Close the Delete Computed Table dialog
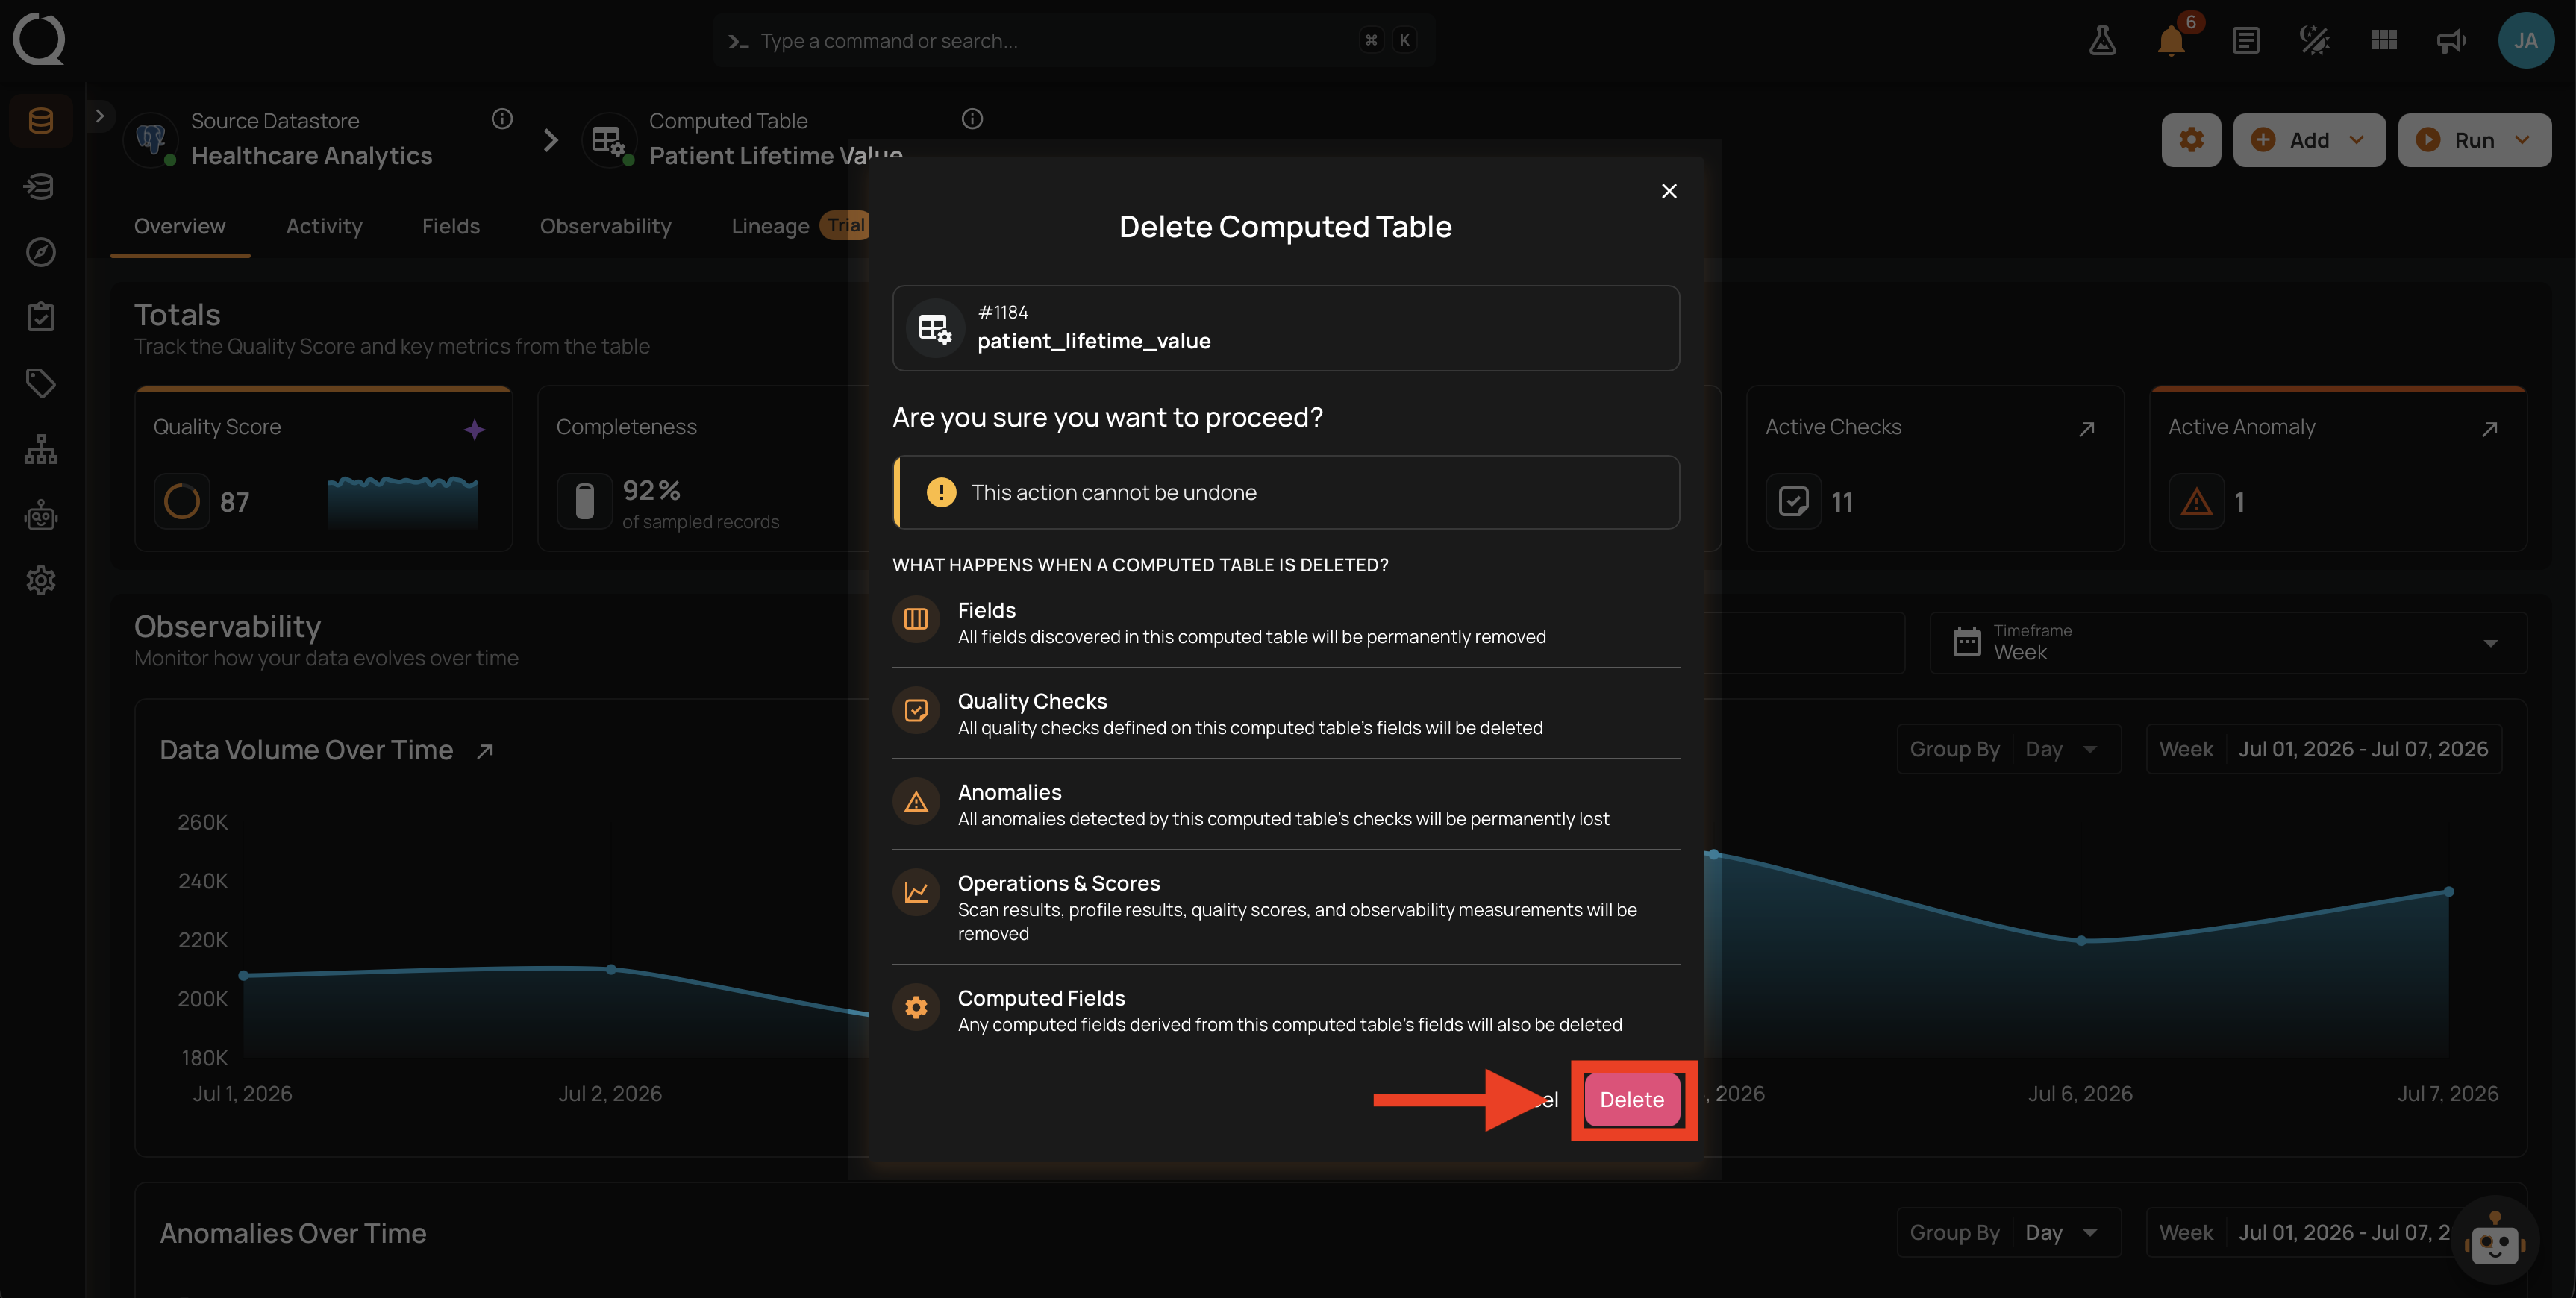Screen dimensions: 2576x1298 (x=1669, y=191)
